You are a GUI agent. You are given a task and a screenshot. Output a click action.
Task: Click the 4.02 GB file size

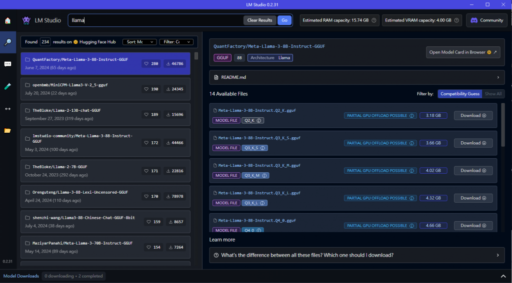(x=433, y=171)
